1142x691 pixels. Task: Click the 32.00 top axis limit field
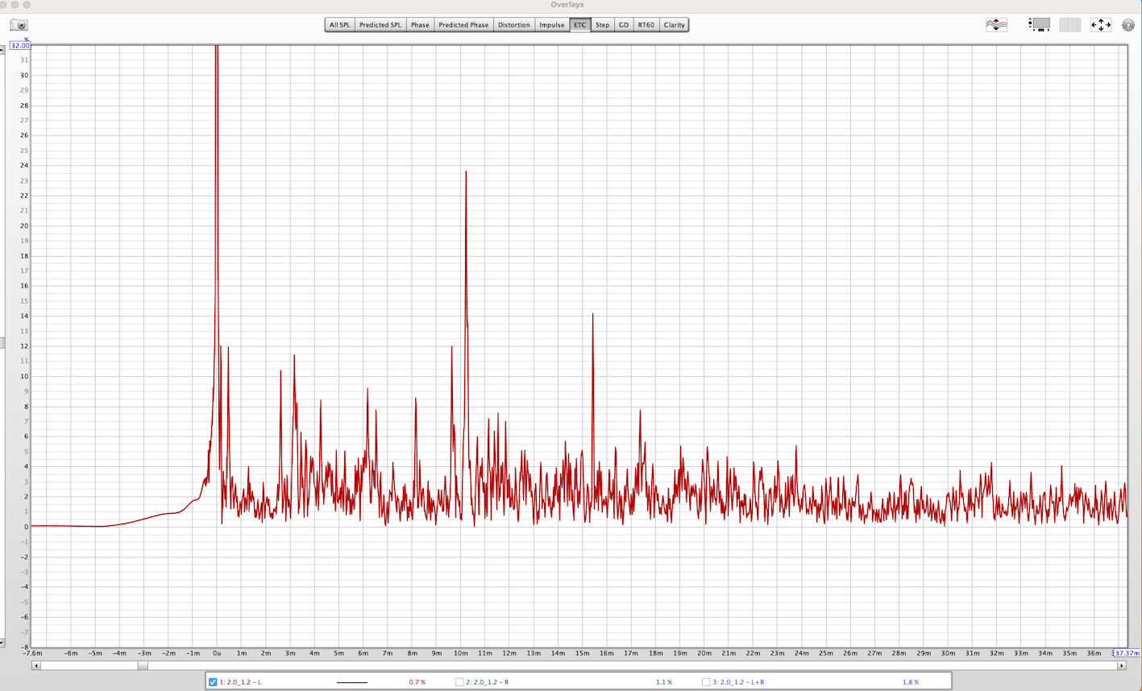coord(19,46)
